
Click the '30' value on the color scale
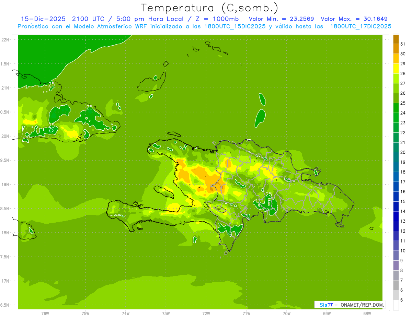point(403,54)
